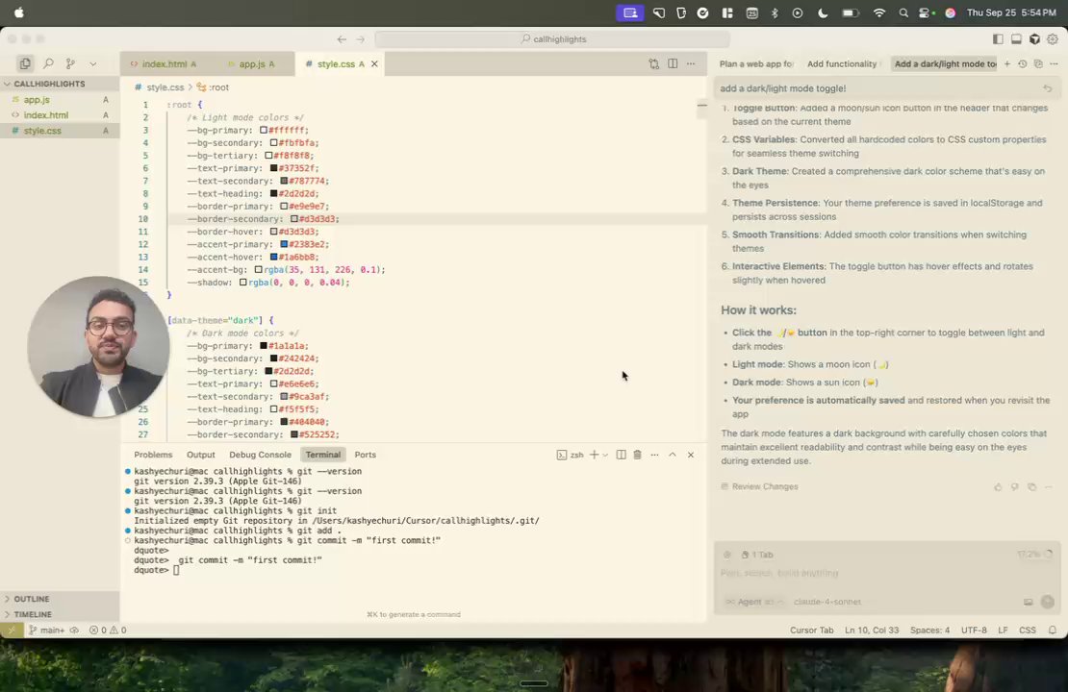This screenshot has width=1068, height=692.
Task: Create a new terminal with plus icon
Action: coord(594,455)
